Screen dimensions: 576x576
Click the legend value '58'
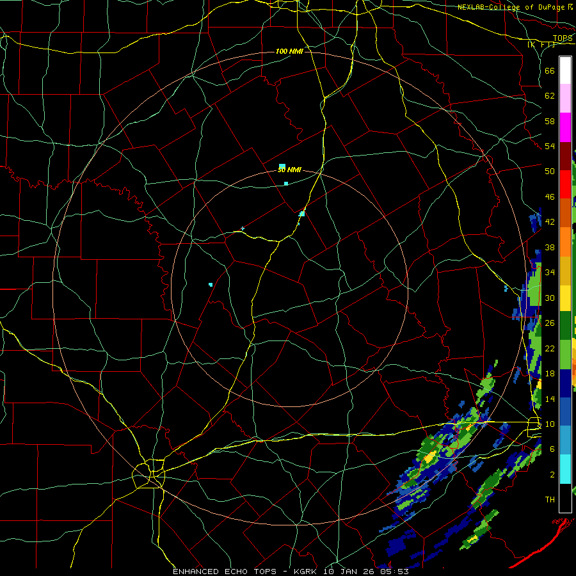click(x=550, y=121)
